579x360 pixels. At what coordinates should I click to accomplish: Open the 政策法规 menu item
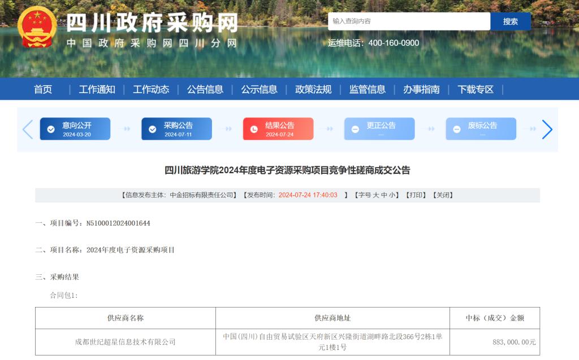pos(313,89)
